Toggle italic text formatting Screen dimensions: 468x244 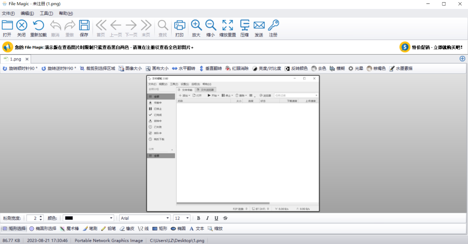pos(207,218)
